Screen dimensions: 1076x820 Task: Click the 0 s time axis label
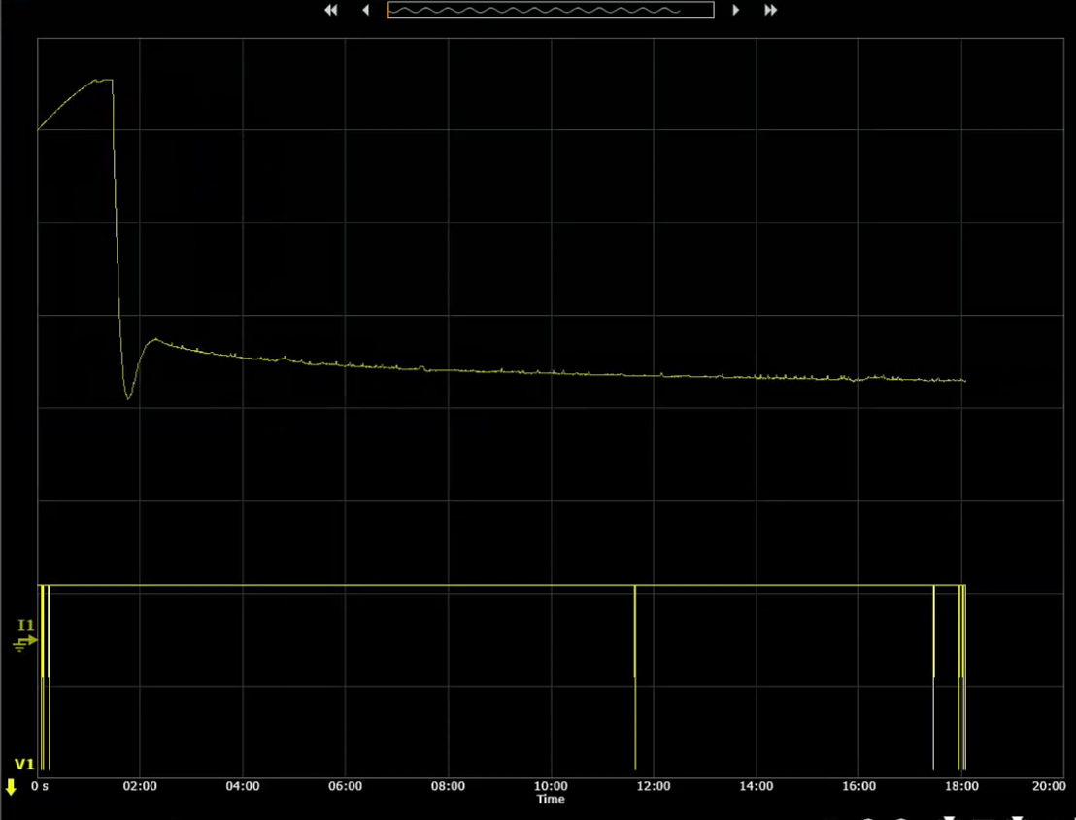pos(40,786)
